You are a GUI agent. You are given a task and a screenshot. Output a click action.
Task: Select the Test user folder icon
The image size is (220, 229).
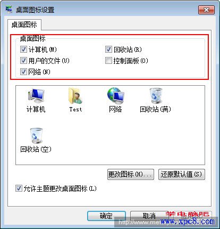coord(75,100)
